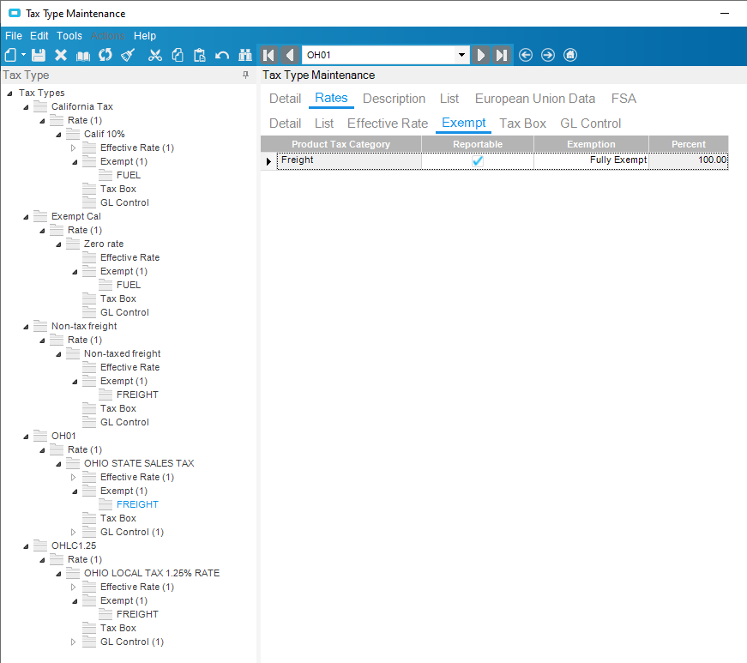Click the Product Tax Category column header
The width and height of the screenshot is (747, 663).
pyautogui.click(x=340, y=144)
